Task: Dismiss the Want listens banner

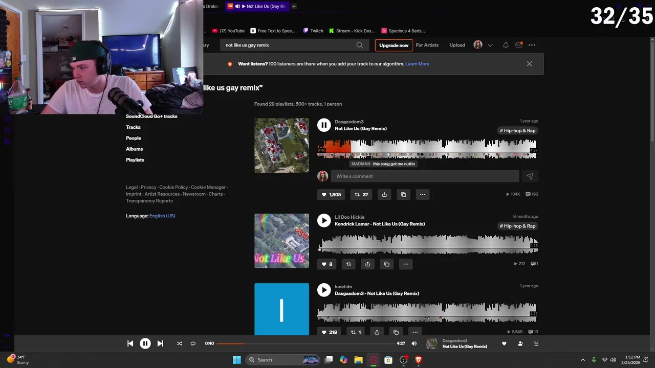Action: pyautogui.click(x=529, y=64)
